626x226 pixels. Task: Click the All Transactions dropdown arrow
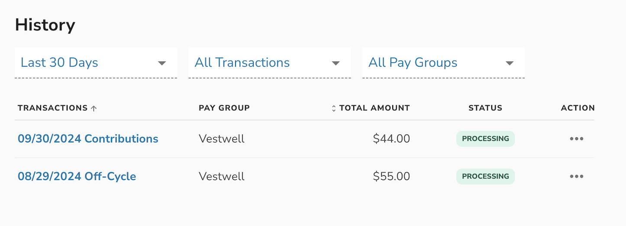tap(336, 63)
